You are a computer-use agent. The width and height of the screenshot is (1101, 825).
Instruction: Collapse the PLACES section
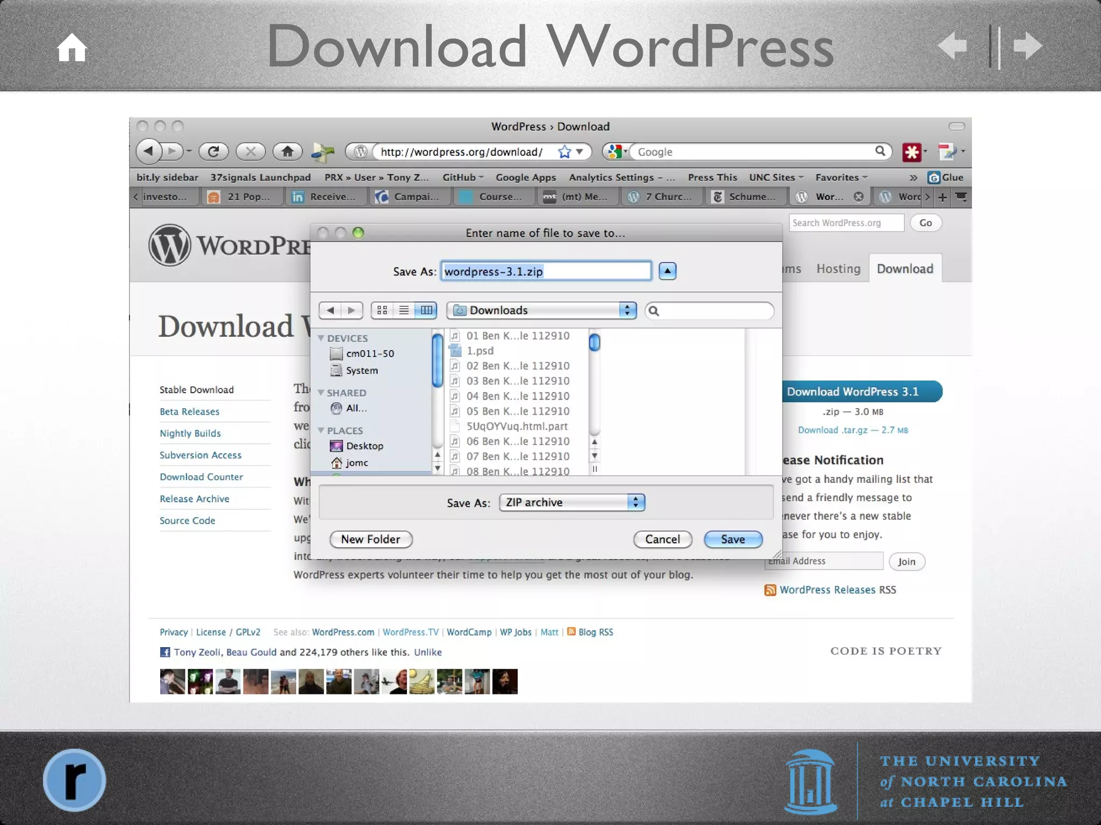point(321,430)
